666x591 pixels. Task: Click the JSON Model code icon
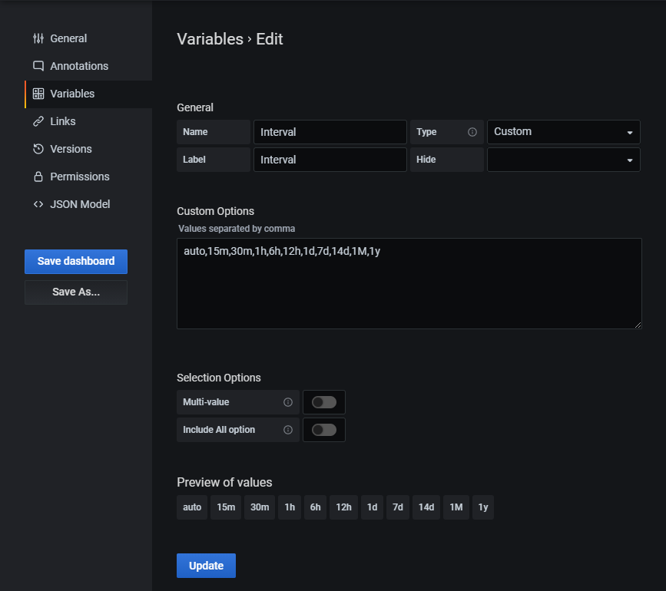coord(38,204)
